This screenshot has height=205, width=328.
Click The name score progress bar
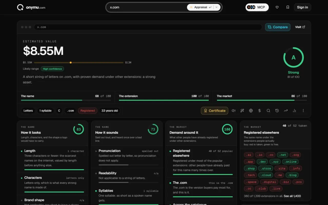(x=66, y=100)
